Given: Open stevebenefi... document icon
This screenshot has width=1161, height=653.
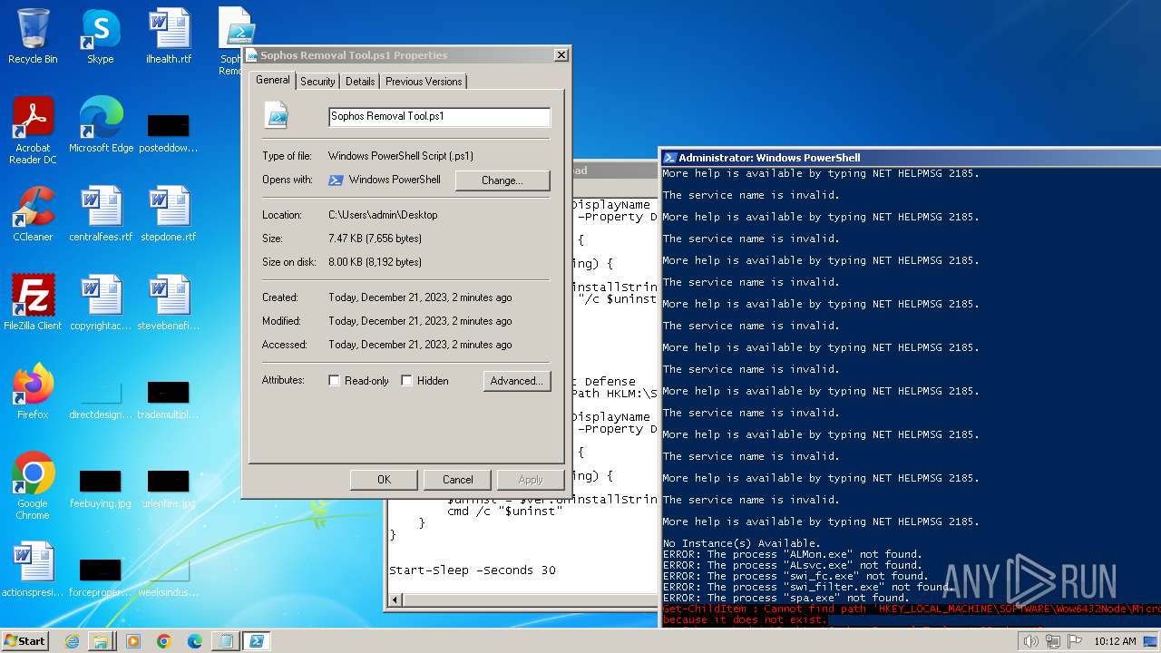Looking at the screenshot, I should (x=169, y=303).
